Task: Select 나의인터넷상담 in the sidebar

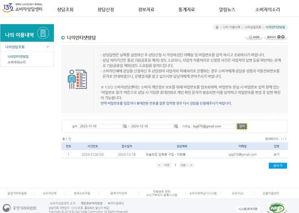Action: click(18, 56)
